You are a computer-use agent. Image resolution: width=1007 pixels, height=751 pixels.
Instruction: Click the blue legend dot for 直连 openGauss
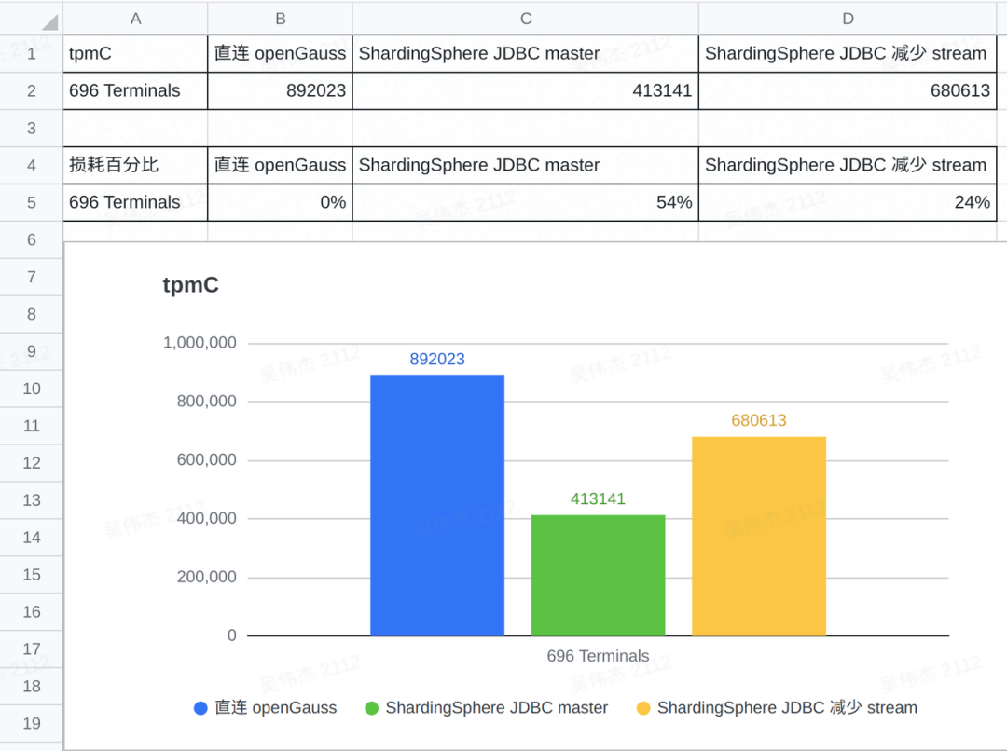click(200, 708)
